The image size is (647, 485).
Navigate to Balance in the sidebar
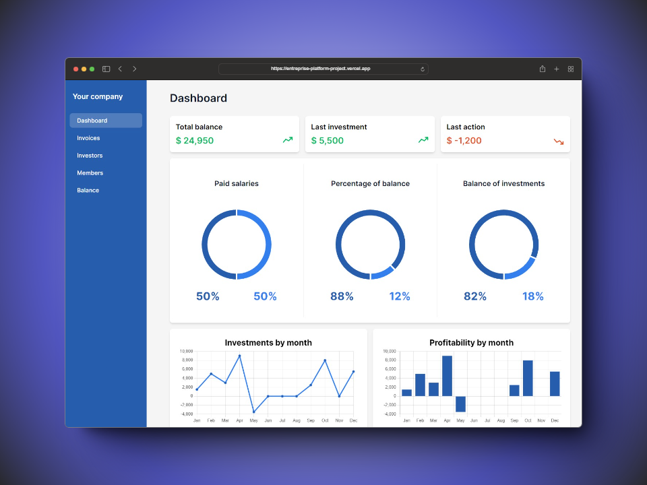coord(88,191)
